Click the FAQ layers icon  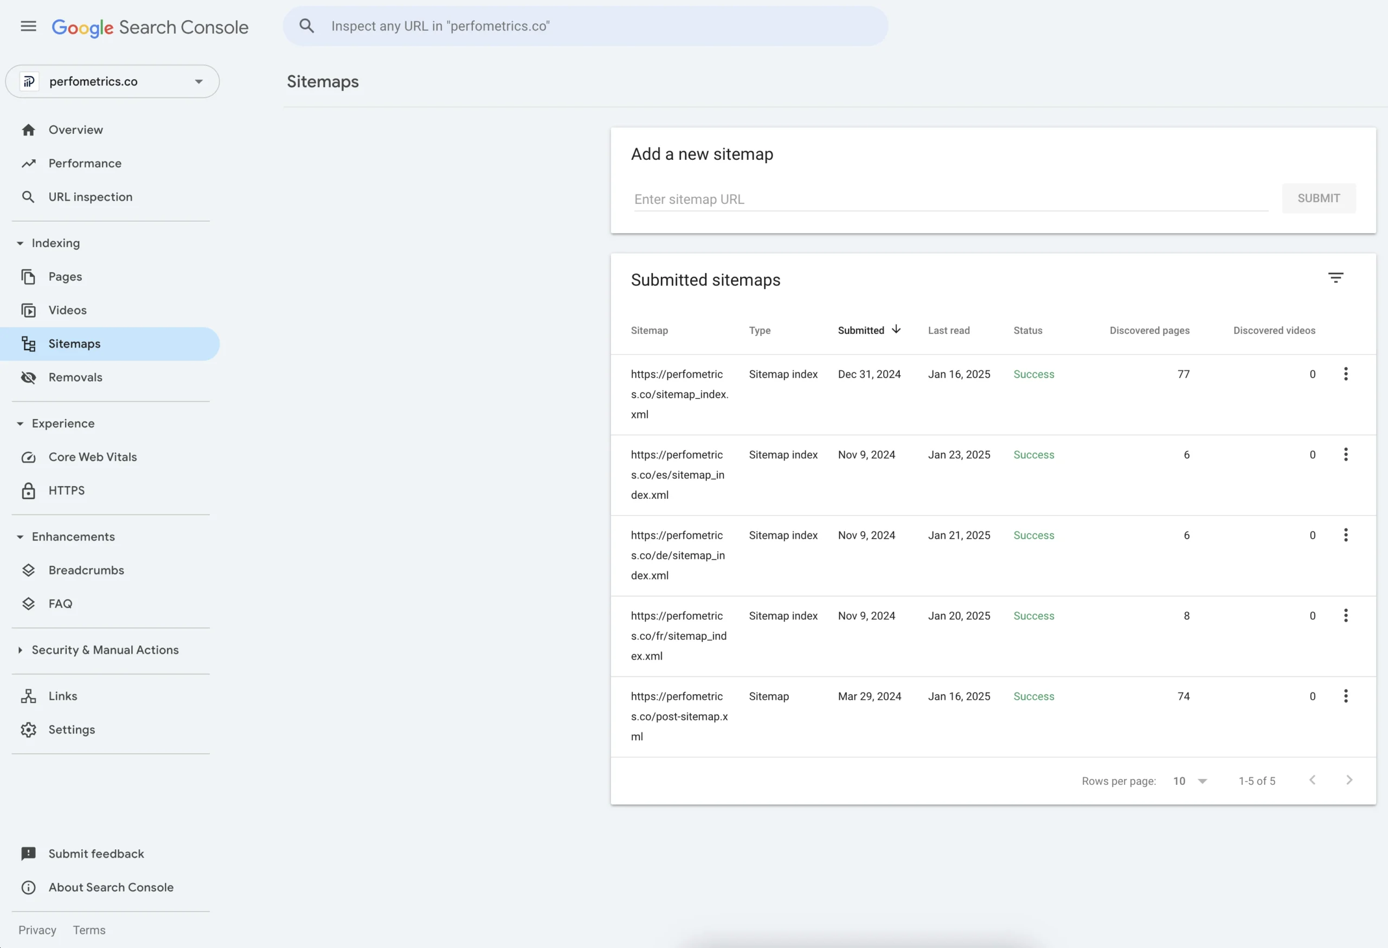[x=28, y=604]
